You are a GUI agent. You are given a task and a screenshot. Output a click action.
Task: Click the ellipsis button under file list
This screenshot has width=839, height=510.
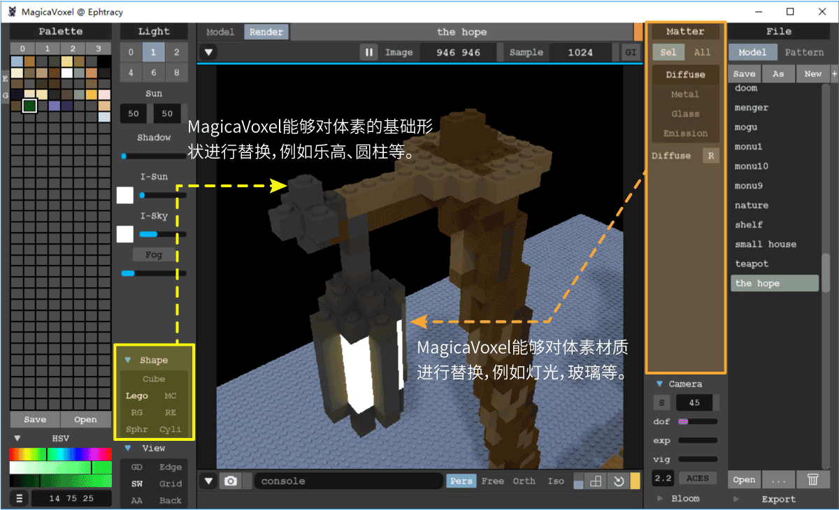coord(779,479)
